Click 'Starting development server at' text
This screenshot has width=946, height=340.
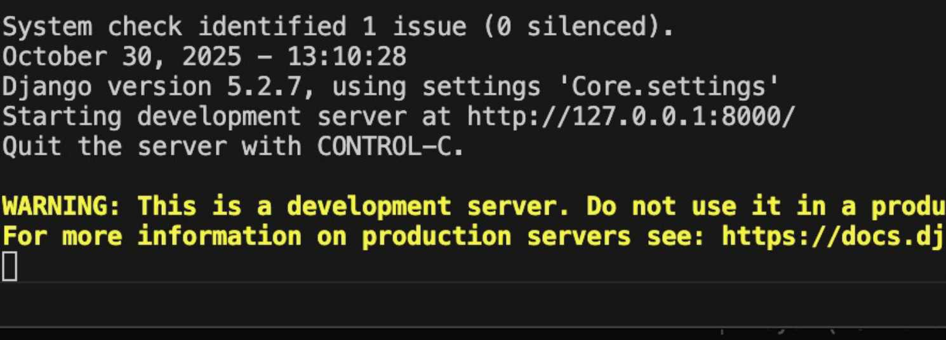point(227,117)
